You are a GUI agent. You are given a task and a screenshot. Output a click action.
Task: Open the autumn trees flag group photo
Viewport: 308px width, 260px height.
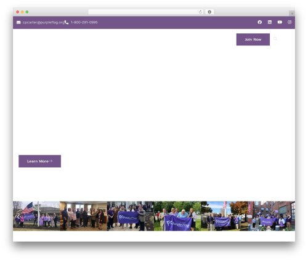(x=224, y=216)
